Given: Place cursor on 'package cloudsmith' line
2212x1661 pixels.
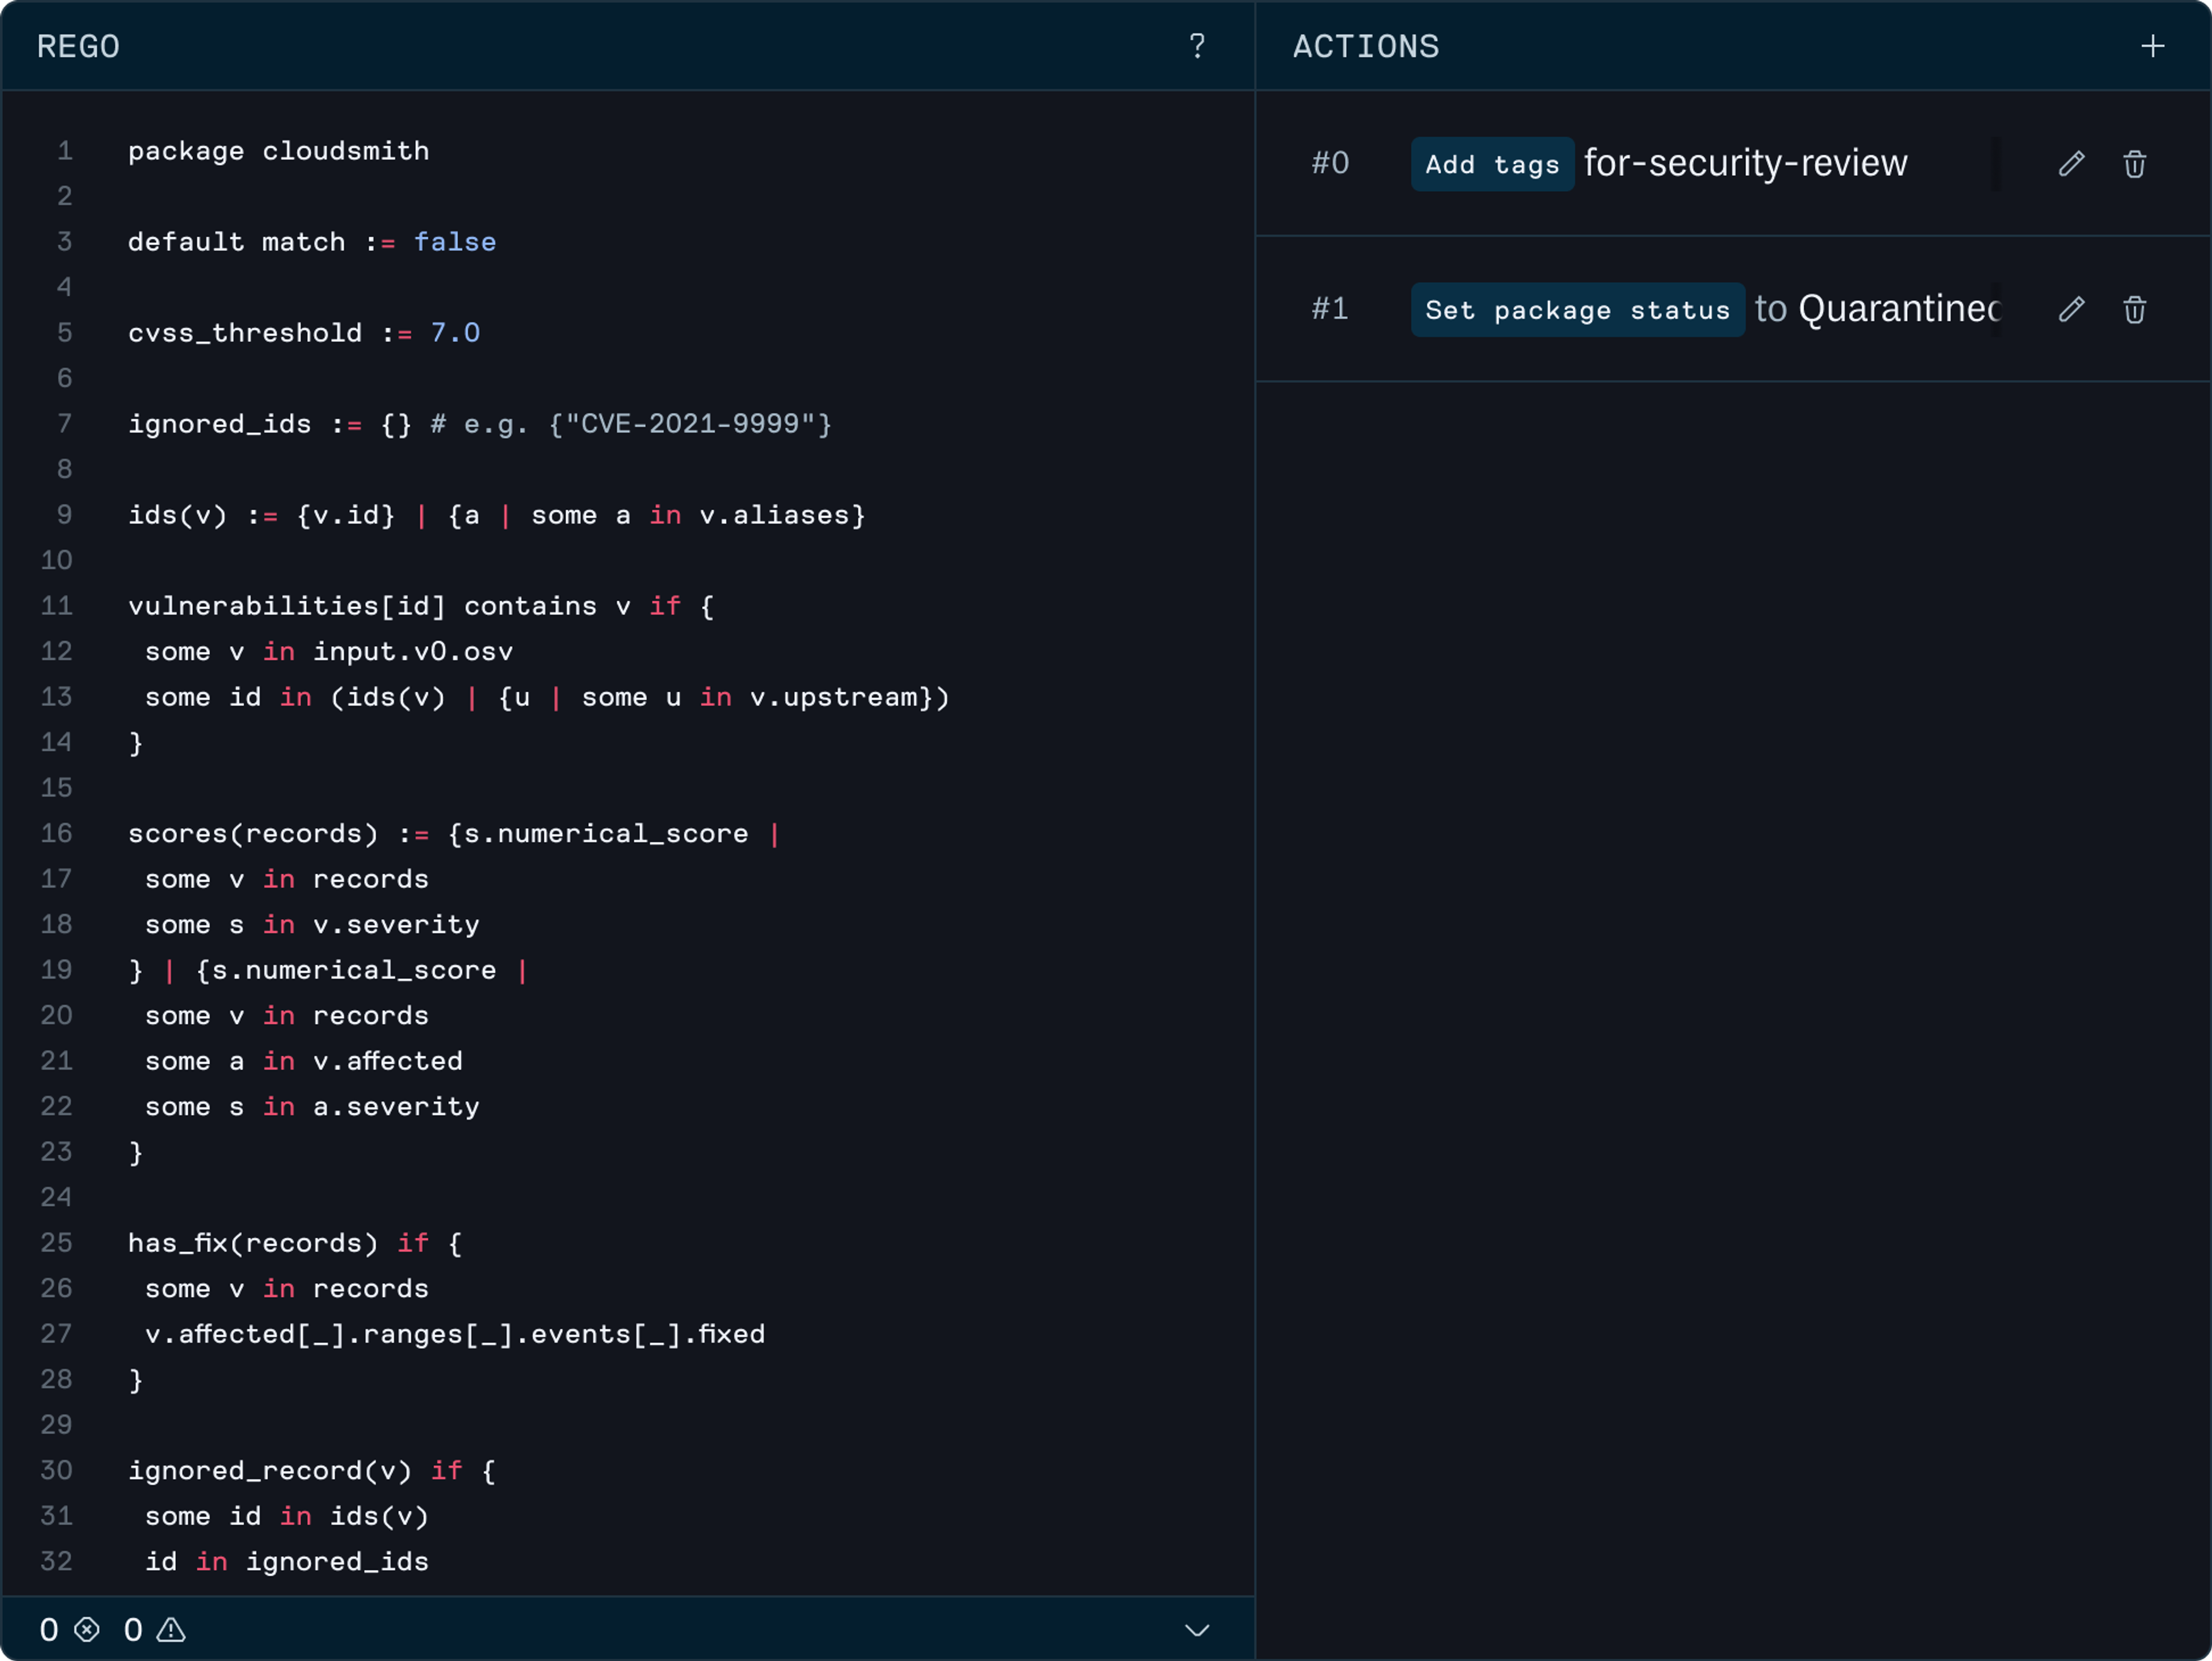Looking at the screenshot, I should (x=278, y=151).
